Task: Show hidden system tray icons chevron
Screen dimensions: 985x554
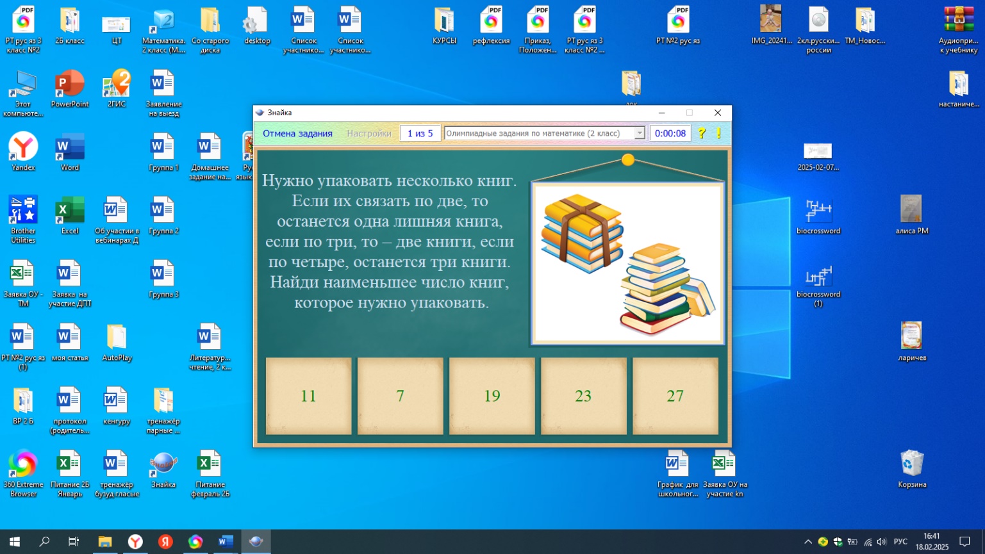Action: click(807, 542)
